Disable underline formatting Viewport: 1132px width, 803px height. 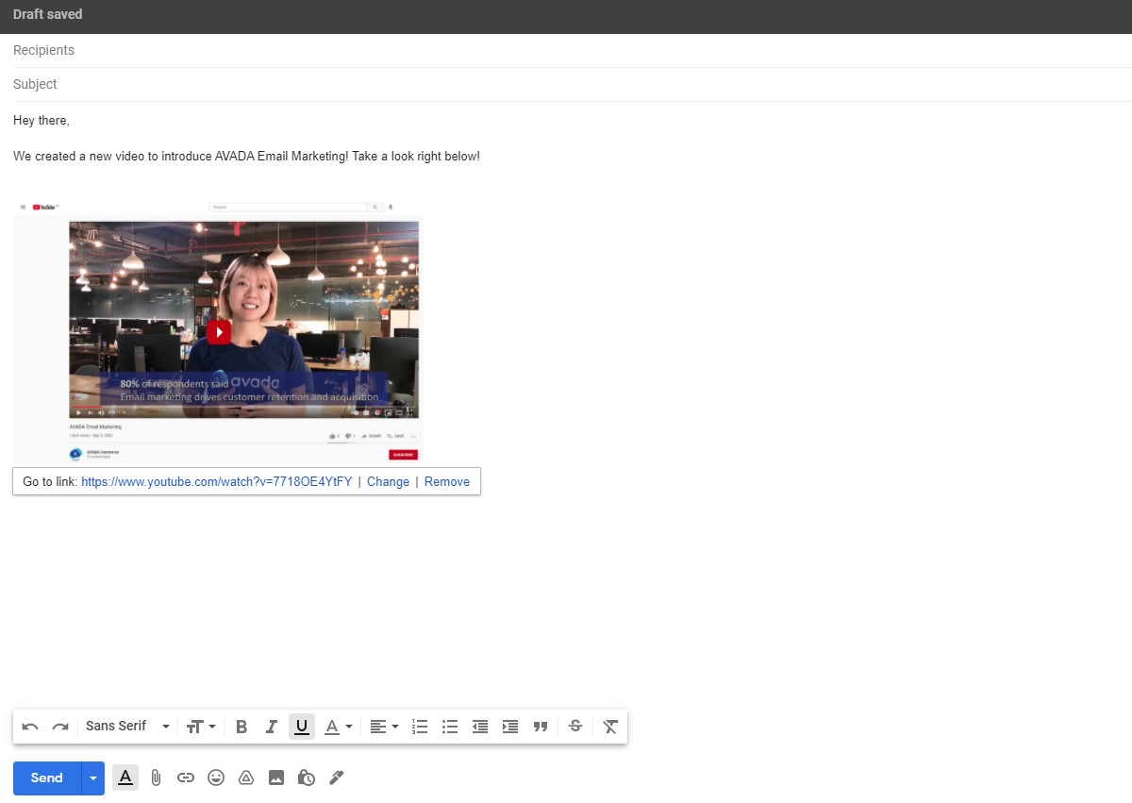(302, 727)
